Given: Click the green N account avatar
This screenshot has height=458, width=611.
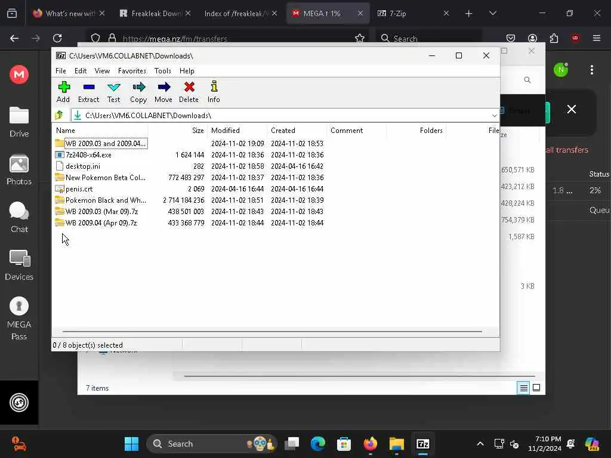Looking at the screenshot, I should [x=561, y=70].
